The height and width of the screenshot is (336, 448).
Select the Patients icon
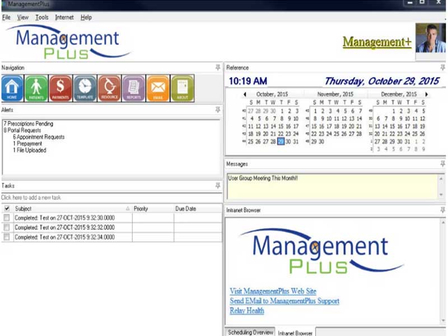(36, 87)
